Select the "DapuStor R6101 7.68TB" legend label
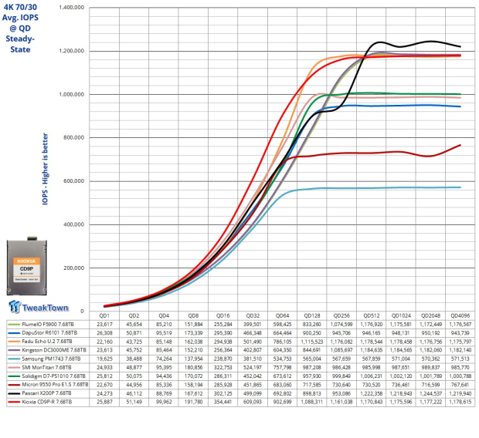479x438 pixels. [x=49, y=333]
